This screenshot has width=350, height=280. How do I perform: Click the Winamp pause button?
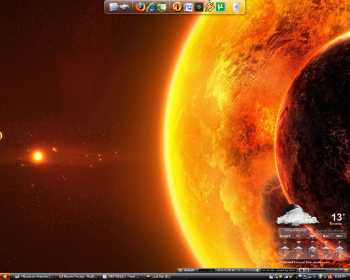click(x=225, y=271)
